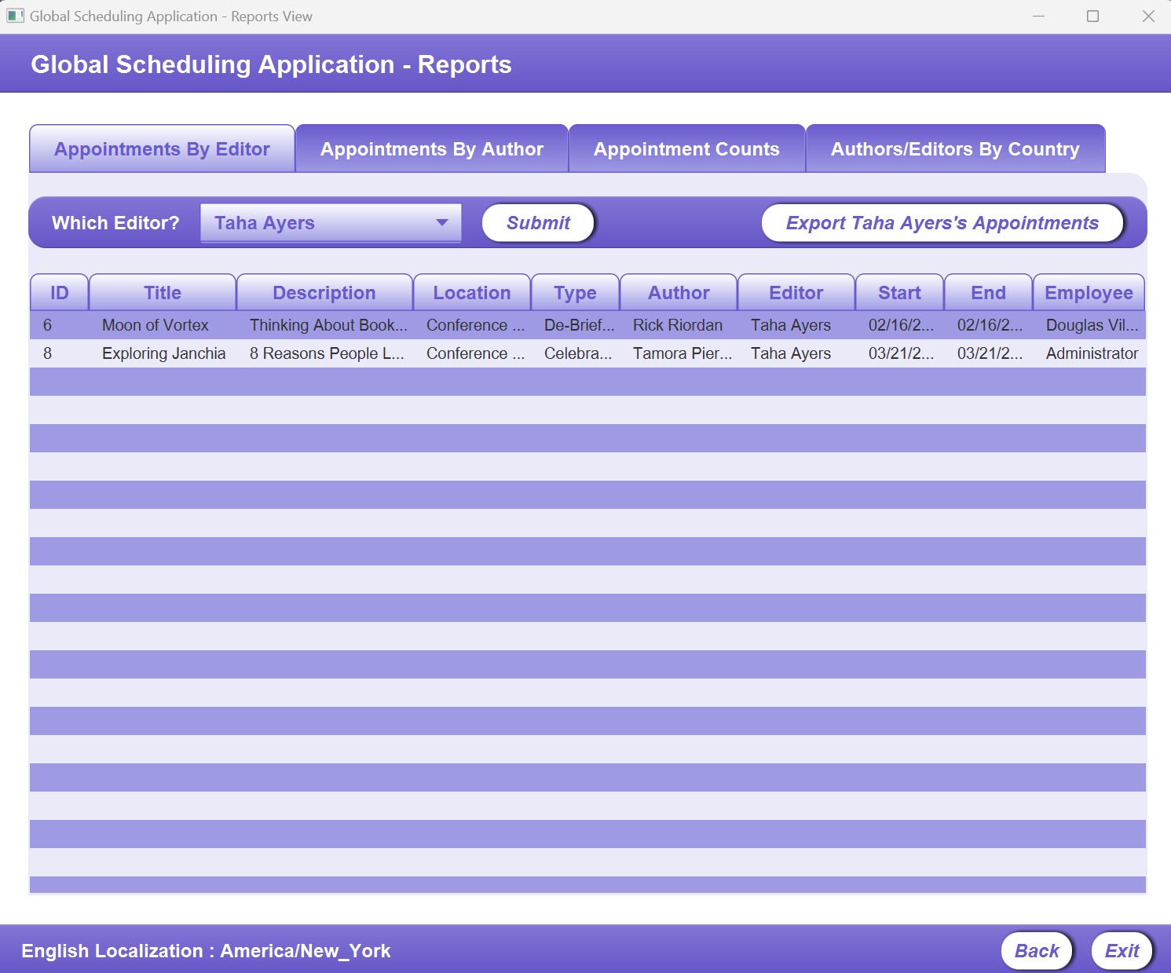
Task: Sort by the Title column header
Action: coord(163,292)
